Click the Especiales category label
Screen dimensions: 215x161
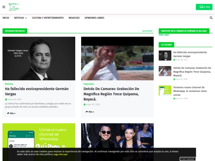[89, 84]
